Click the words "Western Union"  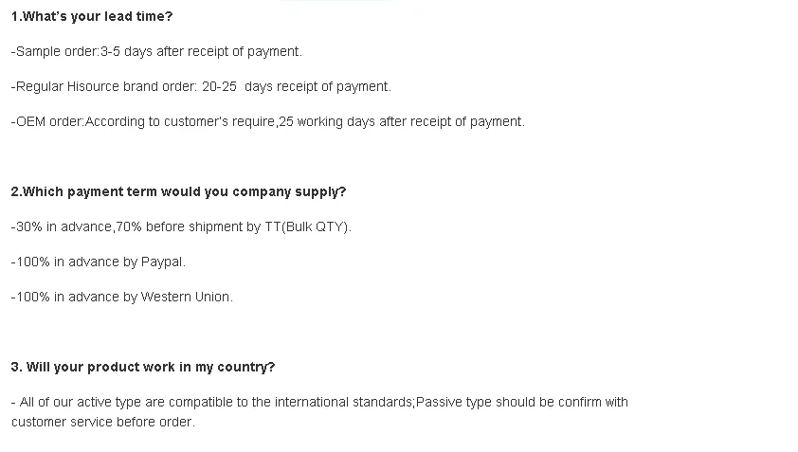pos(186,297)
